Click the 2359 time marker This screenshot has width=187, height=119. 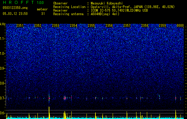[162, 26]
